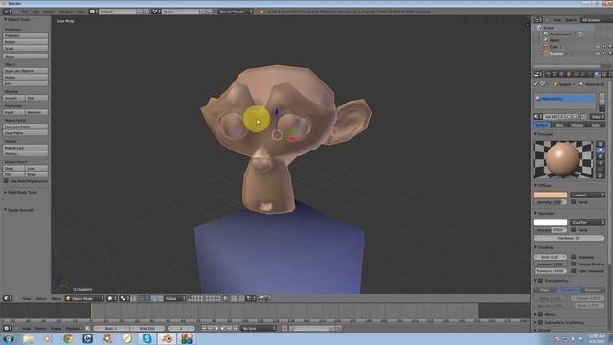Open the white specular color swatch
The image size is (613, 345).
point(550,222)
